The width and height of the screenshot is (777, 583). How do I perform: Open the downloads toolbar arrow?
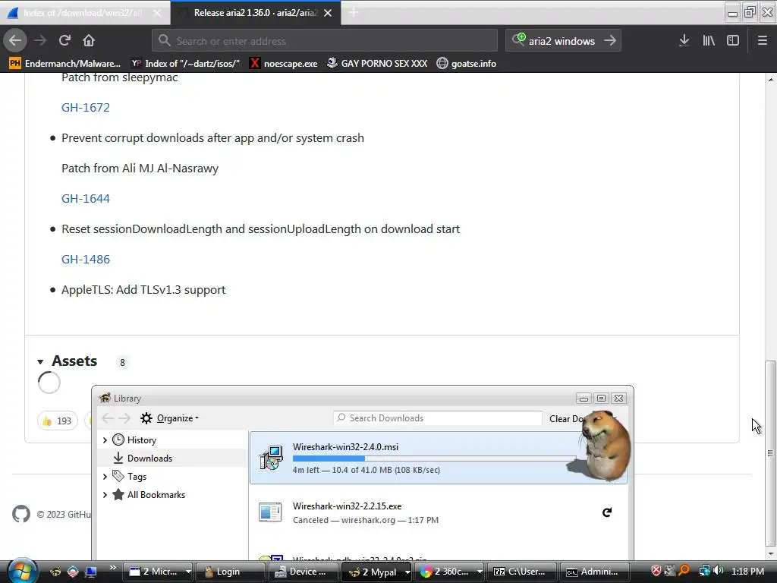tap(684, 40)
